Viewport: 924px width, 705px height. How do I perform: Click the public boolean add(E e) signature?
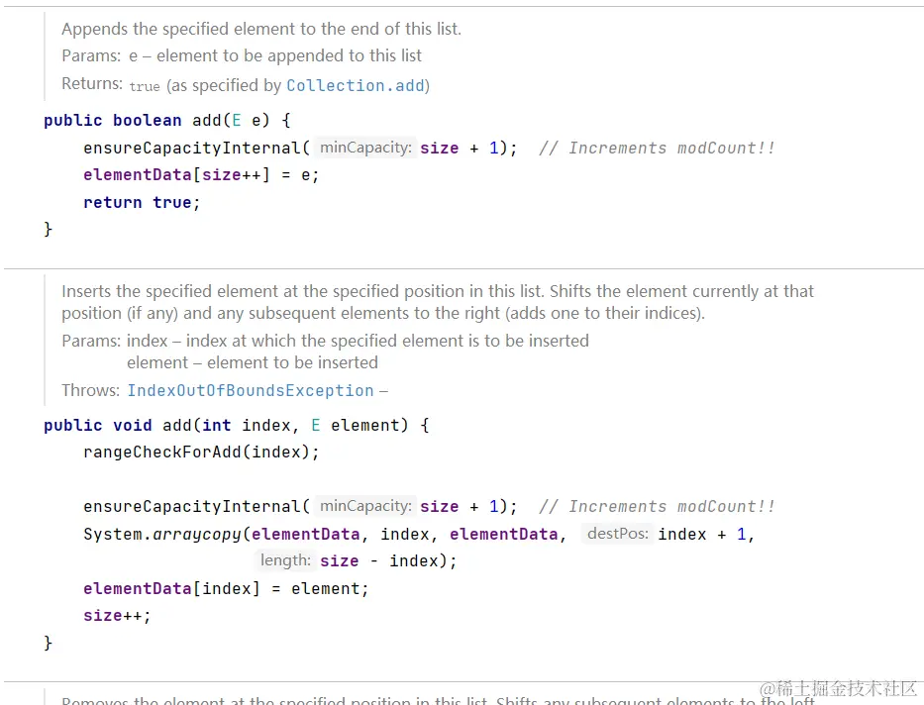click(166, 120)
